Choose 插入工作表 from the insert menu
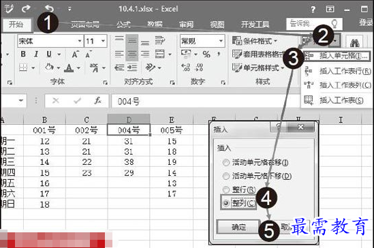 click(334, 100)
